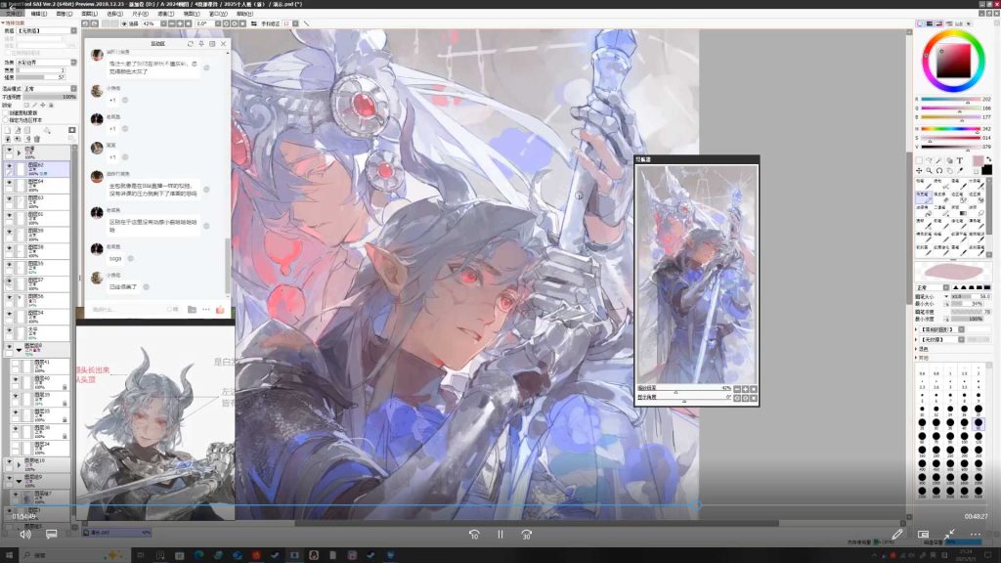This screenshot has height=563, width=1001.
Task: Expand the layer group arrow in the layers panel
Action: pos(19,152)
